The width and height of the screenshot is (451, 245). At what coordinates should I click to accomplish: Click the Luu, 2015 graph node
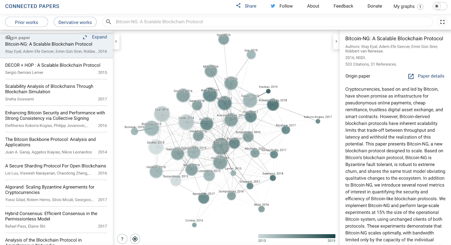coord(251,55)
